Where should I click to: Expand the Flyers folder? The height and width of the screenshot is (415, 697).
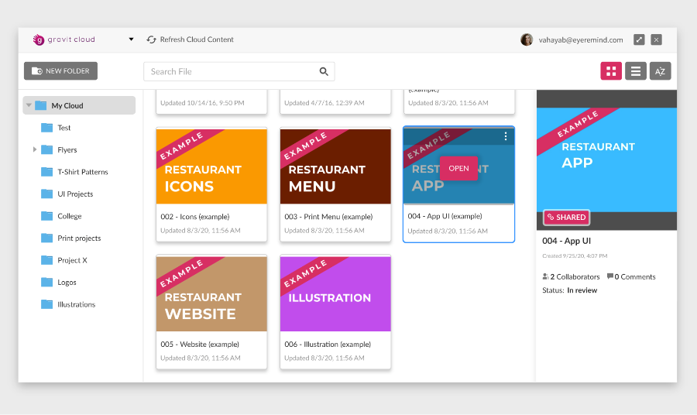[35, 149]
